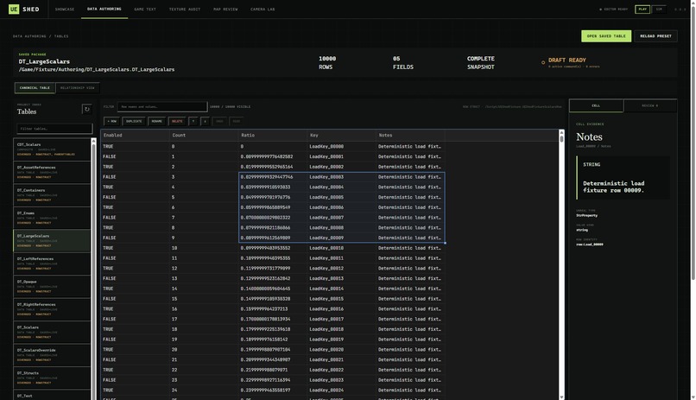Image resolution: width=696 pixels, height=400 pixels.
Task: Click the Notes cell in LoadKey_00012 row
Action: point(410,269)
